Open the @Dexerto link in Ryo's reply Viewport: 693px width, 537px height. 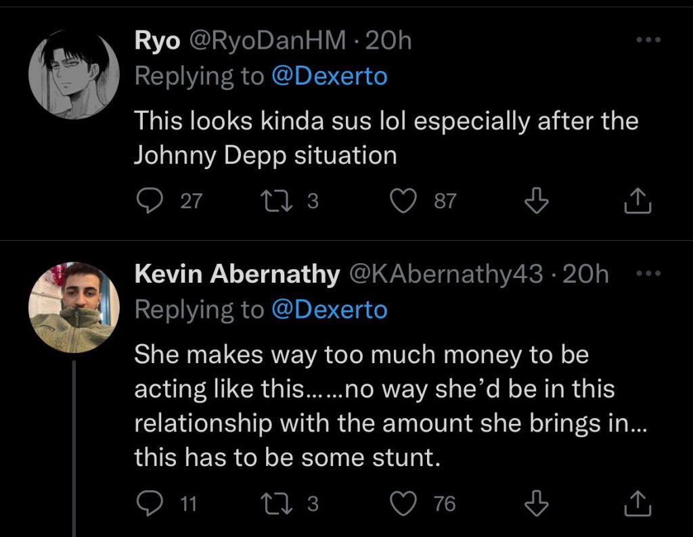point(329,76)
